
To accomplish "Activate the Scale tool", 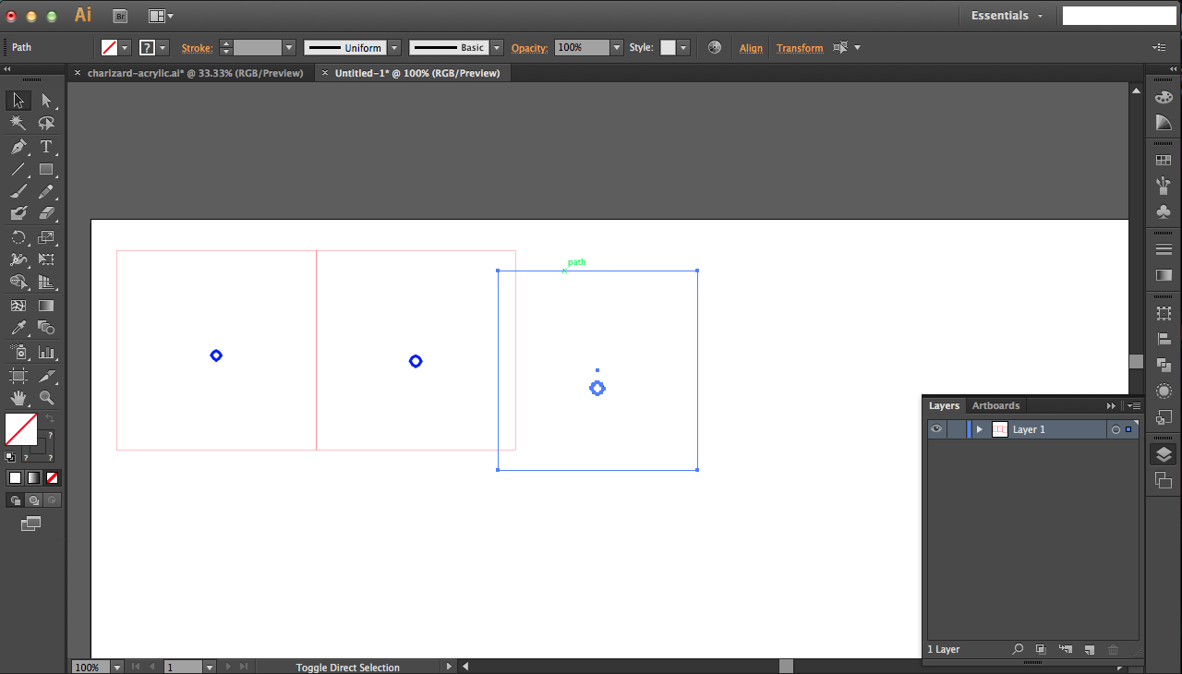I will point(46,237).
